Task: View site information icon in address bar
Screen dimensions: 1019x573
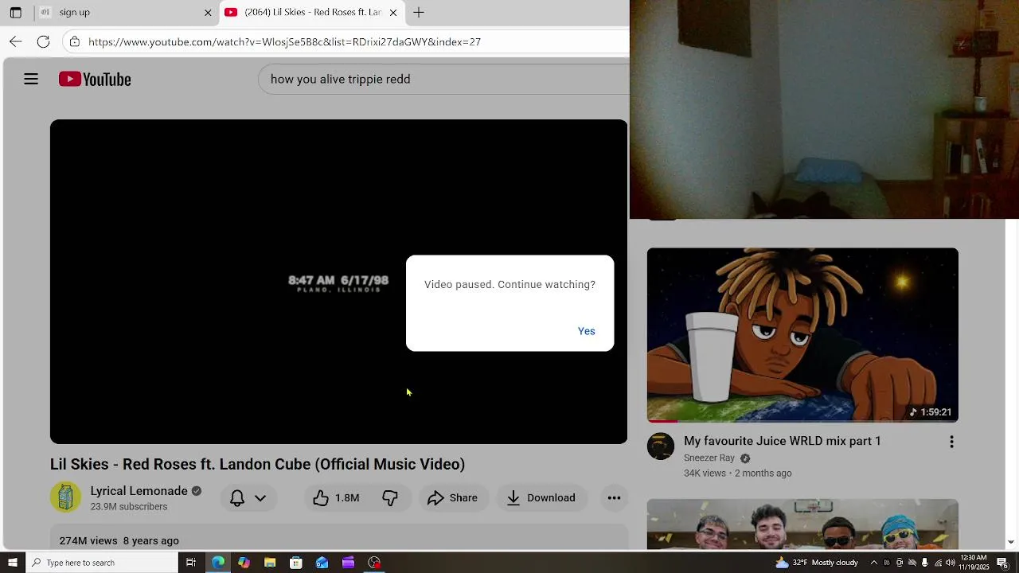Action: point(75,41)
